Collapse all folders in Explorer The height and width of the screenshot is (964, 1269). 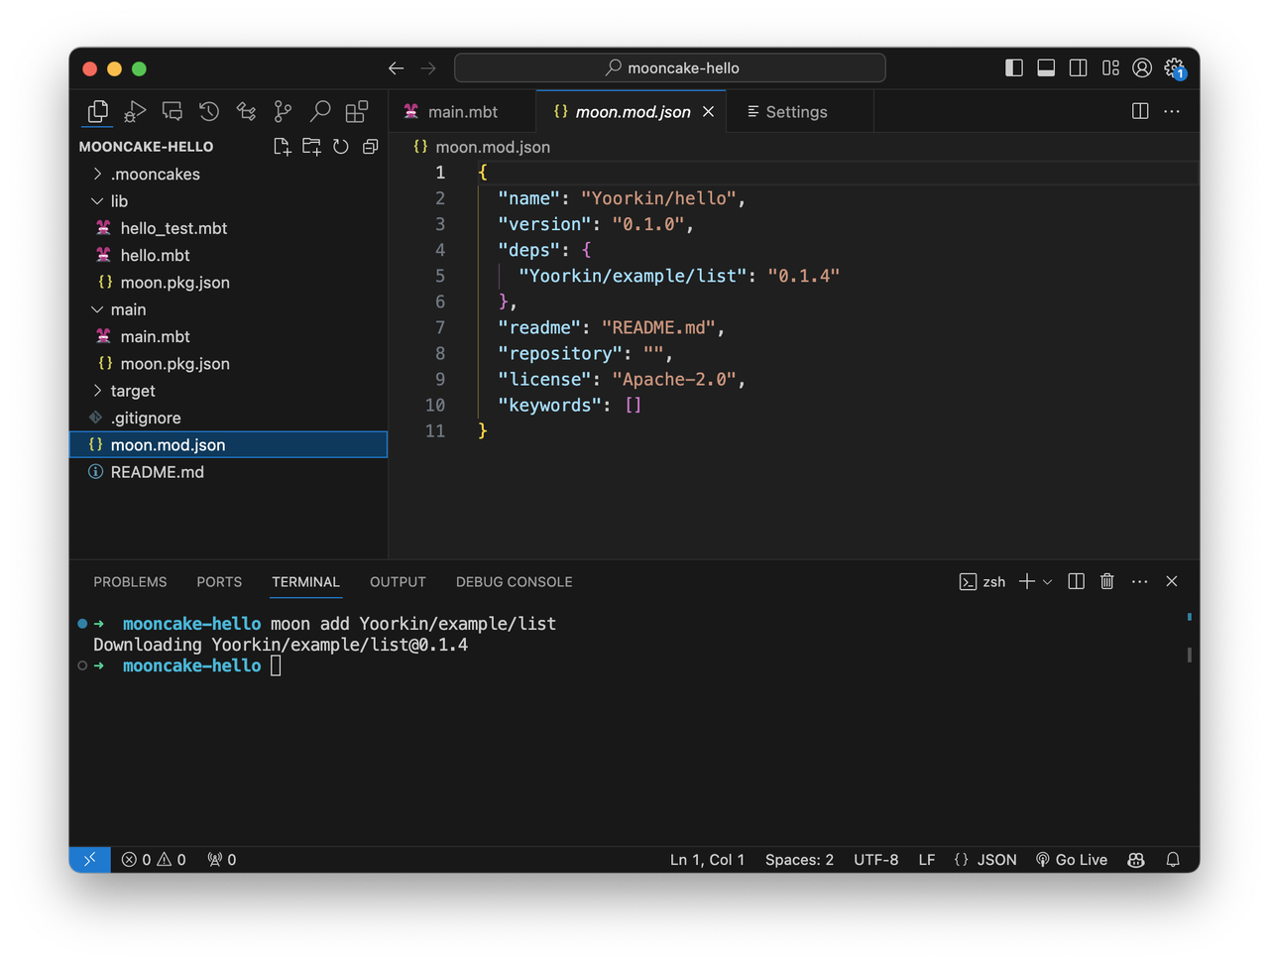click(x=371, y=147)
